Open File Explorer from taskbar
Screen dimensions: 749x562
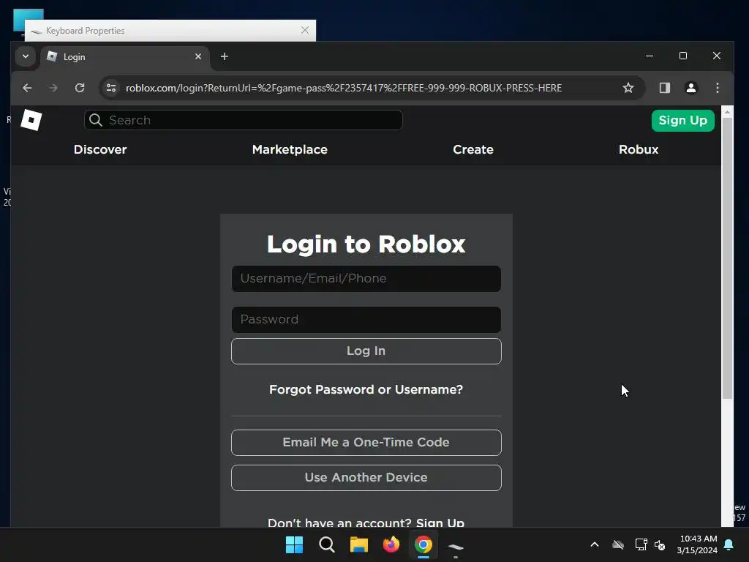358,544
